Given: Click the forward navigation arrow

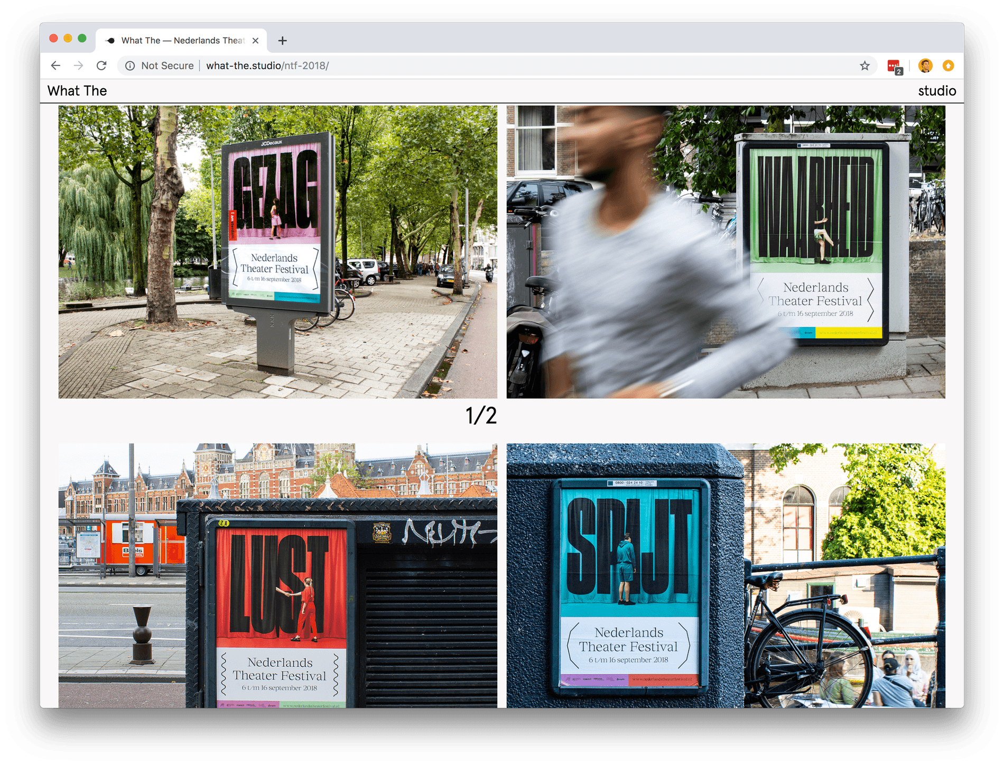Looking at the screenshot, I should pyautogui.click(x=78, y=66).
